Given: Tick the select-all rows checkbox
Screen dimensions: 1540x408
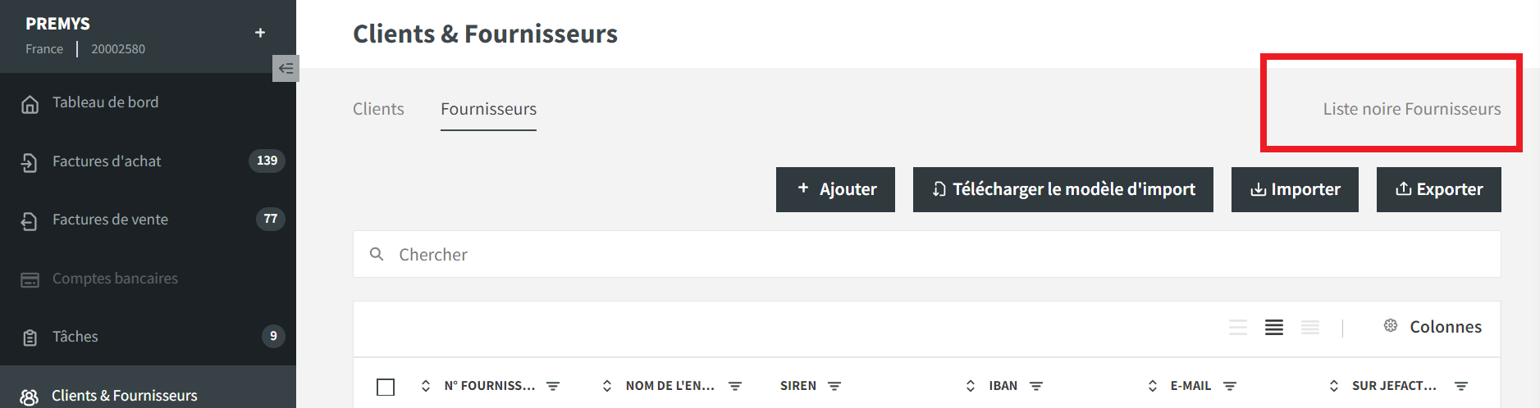Looking at the screenshot, I should click(386, 387).
